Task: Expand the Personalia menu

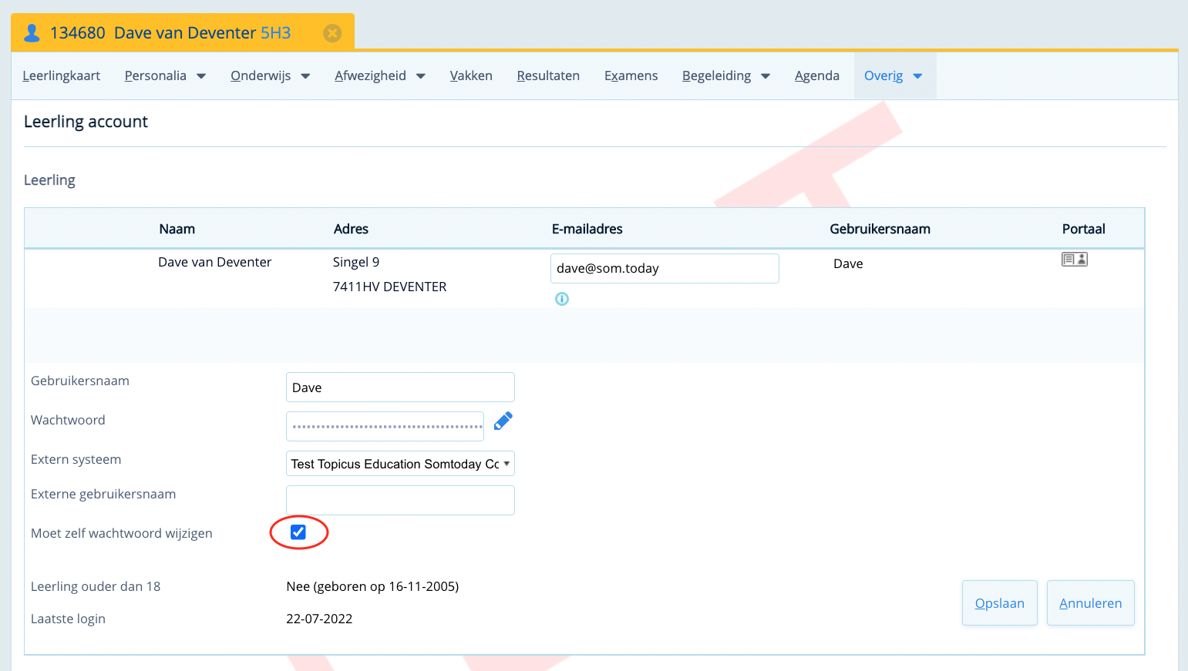Action: pos(165,75)
